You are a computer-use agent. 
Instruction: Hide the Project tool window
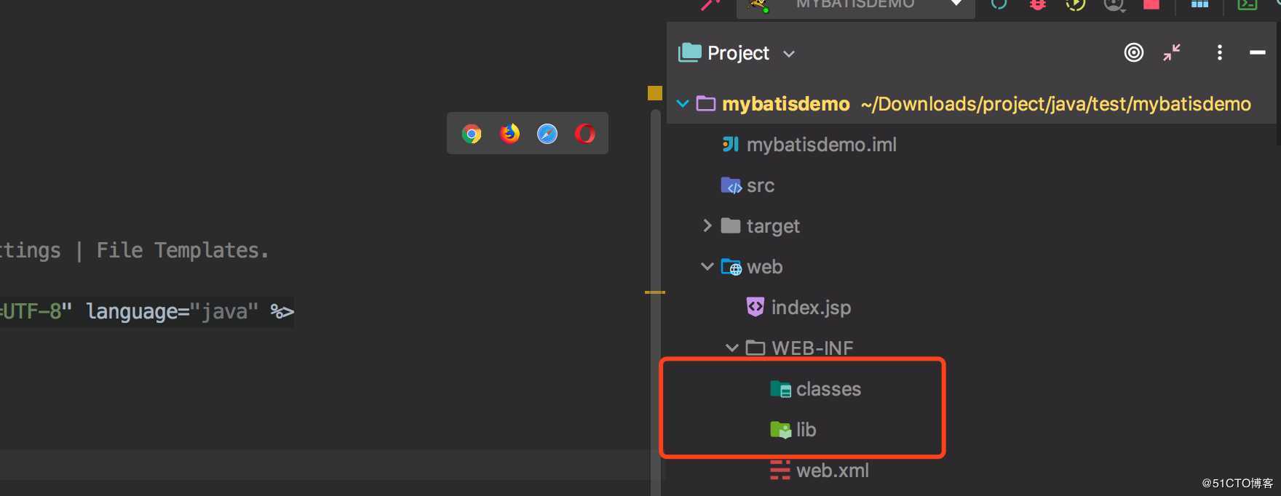click(x=1257, y=52)
